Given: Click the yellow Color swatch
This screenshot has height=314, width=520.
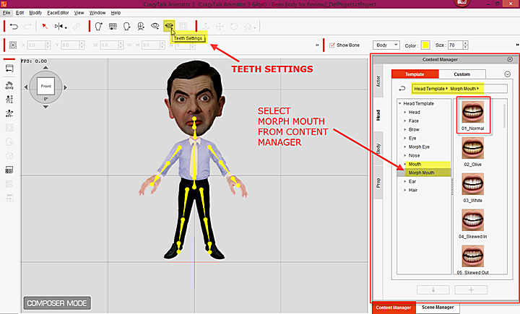Looking at the screenshot, I should pyautogui.click(x=426, y=45).
